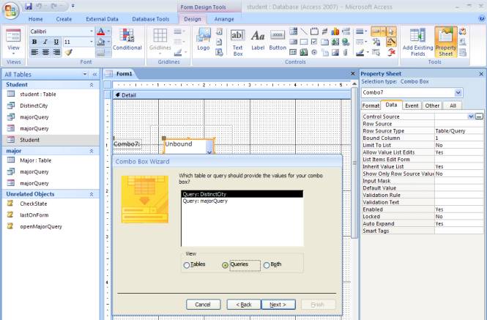Screen dimensions: 487x320
Task: Select the Rectangle control icon
Action: [304, 42]
